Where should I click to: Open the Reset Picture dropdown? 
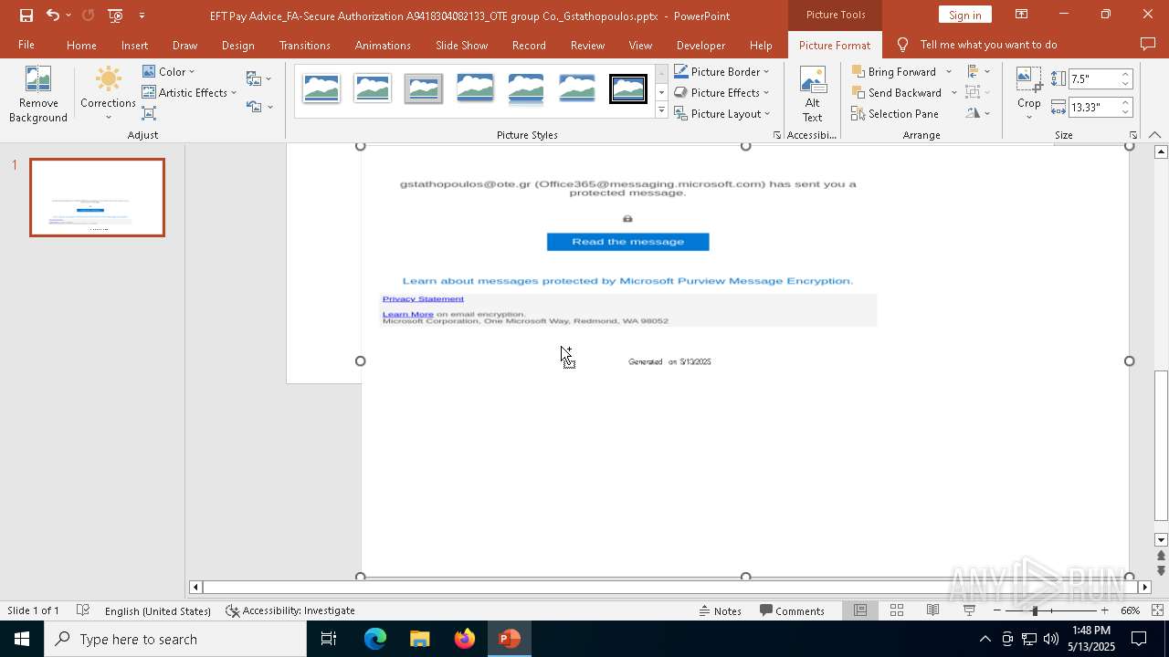258,107
